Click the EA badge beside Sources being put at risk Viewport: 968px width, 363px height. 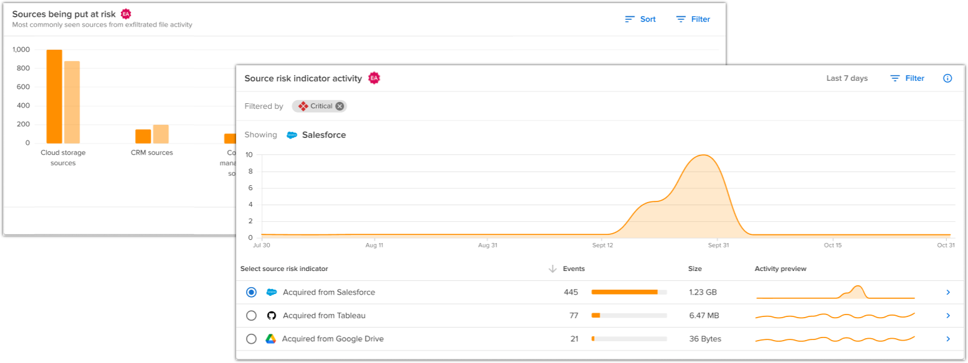pos(126,14)
